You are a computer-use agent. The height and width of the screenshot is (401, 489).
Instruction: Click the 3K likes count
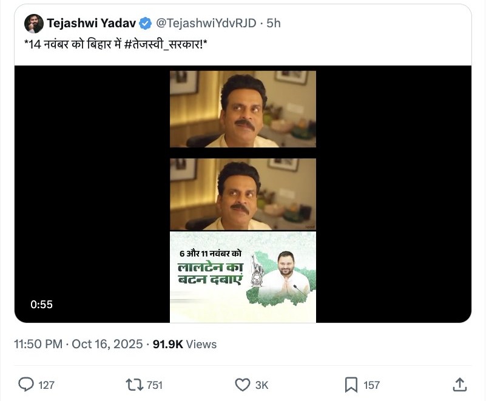pyautogui.click(x=261, y=385)
